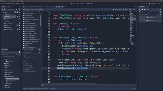
Task: Open the Debug menu in top bar
Action: (13, 4)
